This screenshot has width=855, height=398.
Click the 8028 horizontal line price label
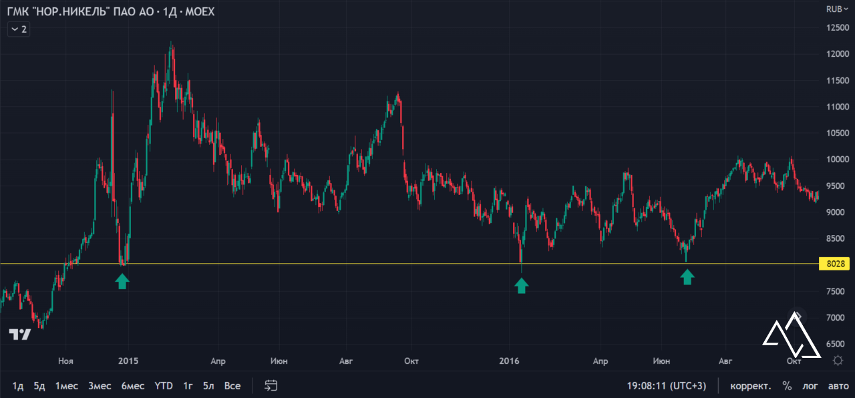tap(834, 264)
